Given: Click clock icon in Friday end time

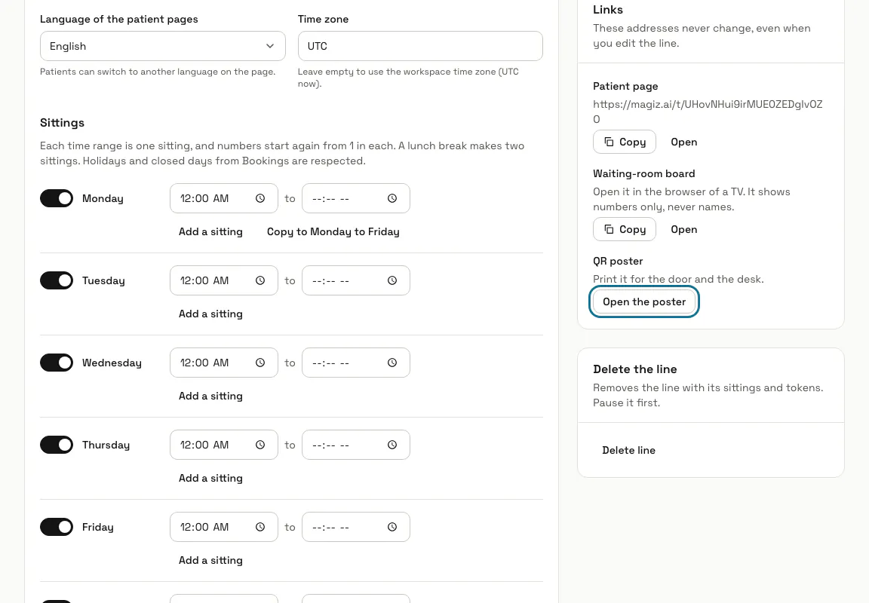Looking at the screenshot, I should point(392,527).
